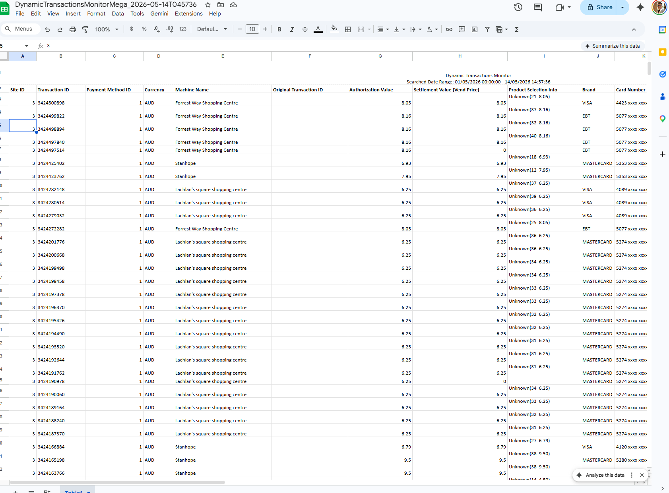Open the table/filter views dropdown

coord(502,29)
